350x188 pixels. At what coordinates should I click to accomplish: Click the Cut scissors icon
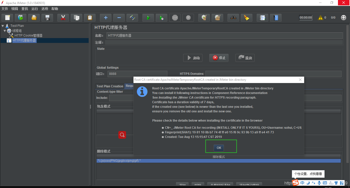[x=63, y=18]
